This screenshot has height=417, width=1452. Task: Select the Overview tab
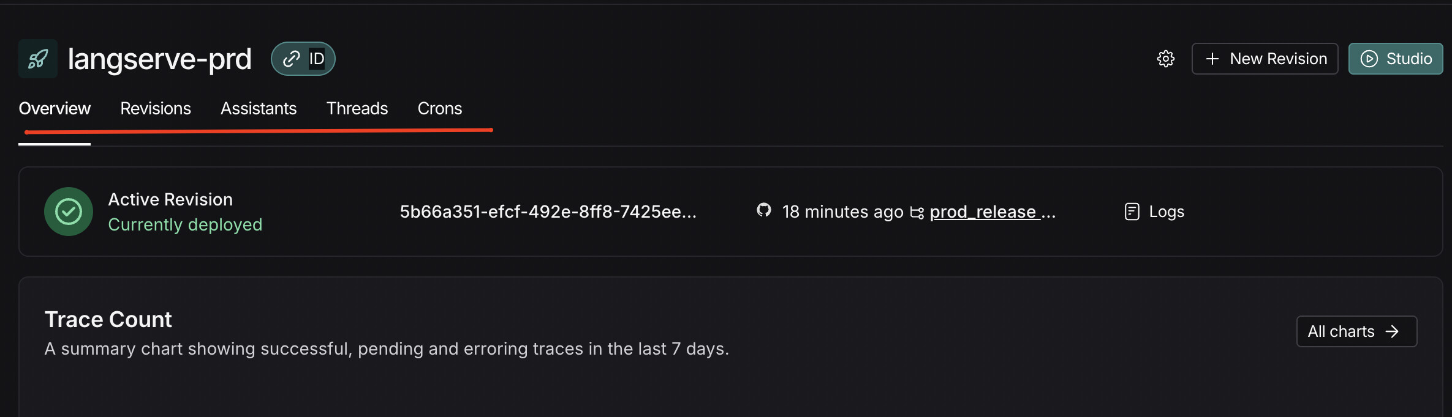click(x=55, y=108)
